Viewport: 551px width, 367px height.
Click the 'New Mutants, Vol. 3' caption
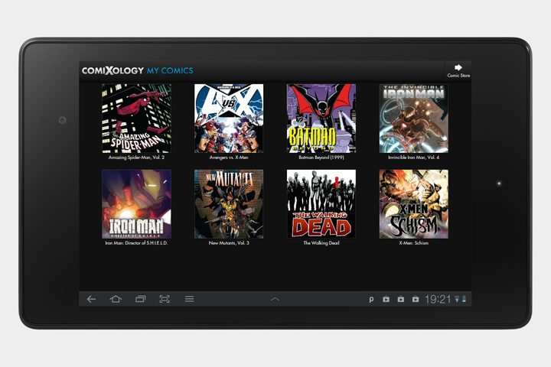[229, 242]
